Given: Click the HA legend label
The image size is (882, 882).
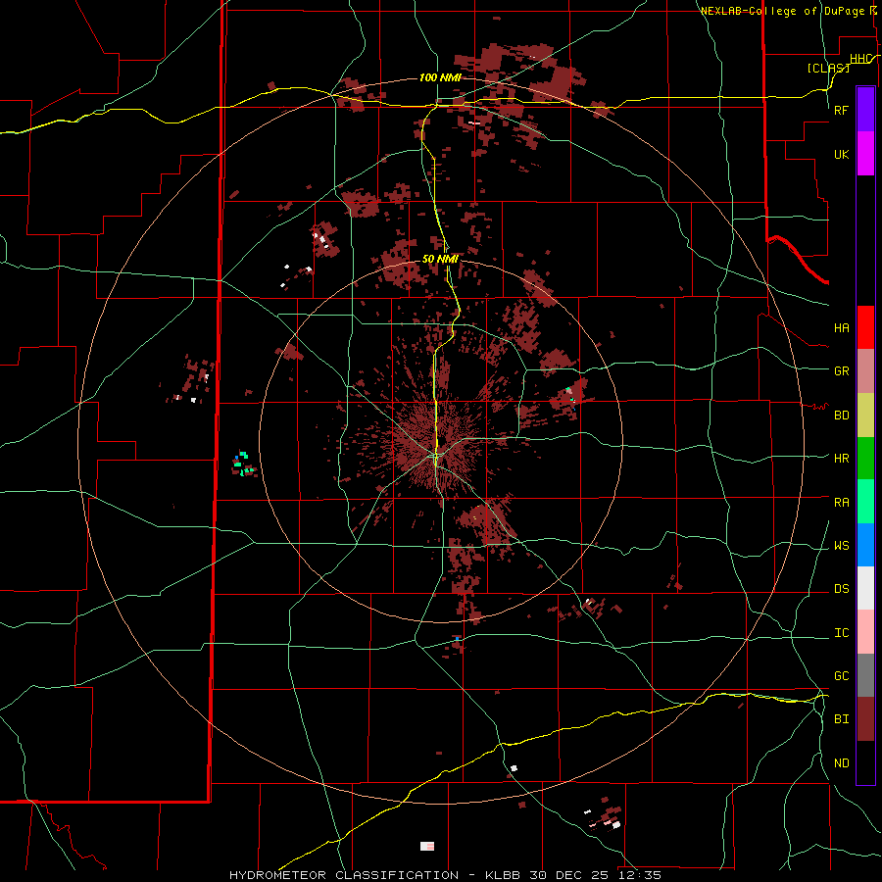Looking at the screenshot, I should pos(842,328).
